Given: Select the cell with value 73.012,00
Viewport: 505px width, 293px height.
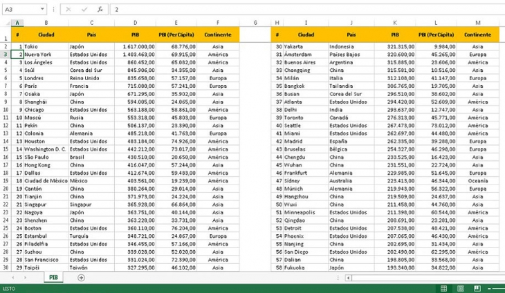Looking at the screenshot, I should click(x=436, y=126).
